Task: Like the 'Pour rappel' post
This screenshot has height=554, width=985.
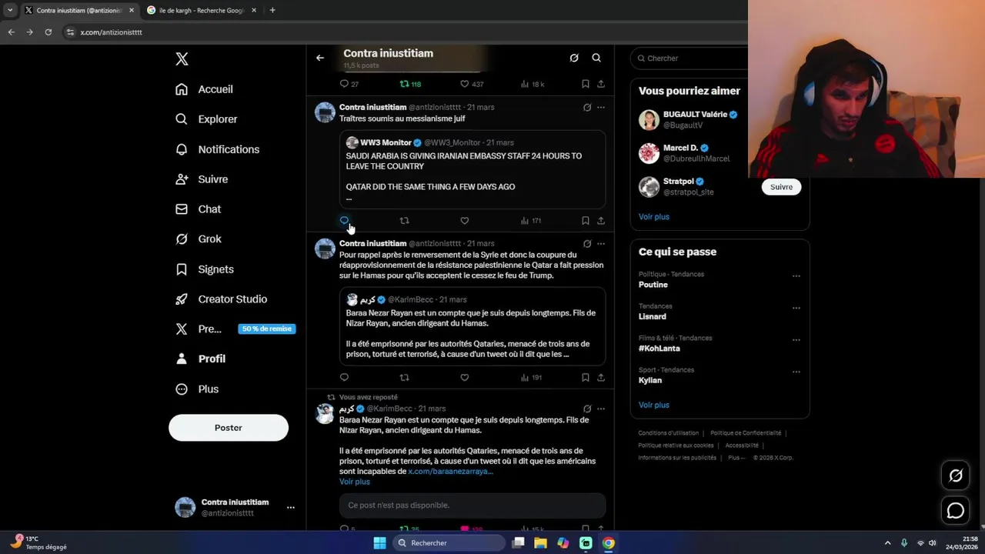Action: click(x=465, y=378)
